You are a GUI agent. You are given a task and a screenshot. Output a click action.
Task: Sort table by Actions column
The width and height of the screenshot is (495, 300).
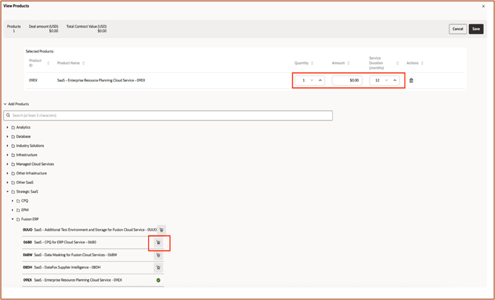[x=422, y=63]
